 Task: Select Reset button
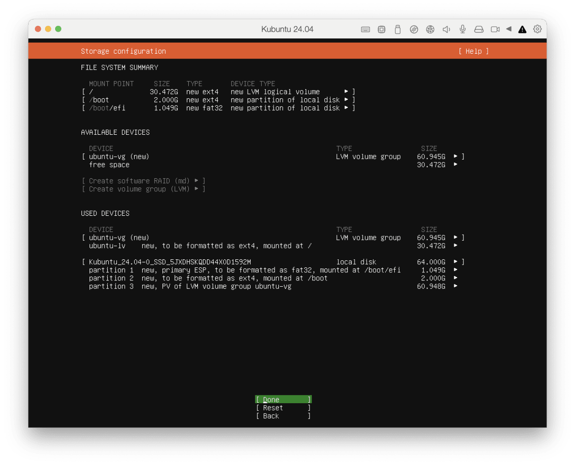283,407
